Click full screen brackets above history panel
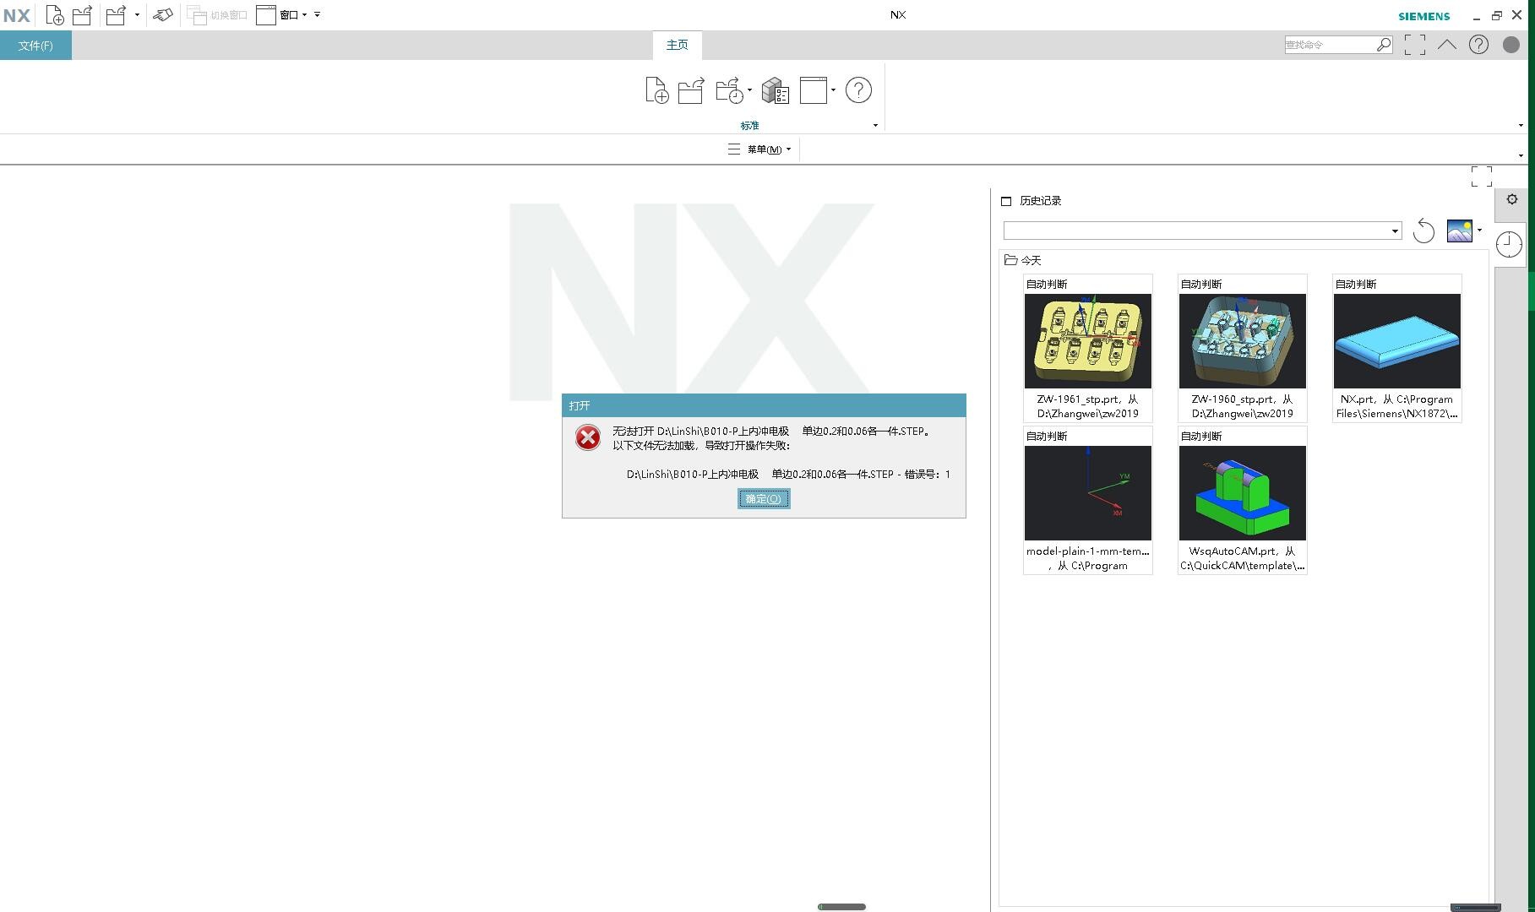Image resolution: width=1535 pixels, height=912 pixels. coord(1482,176)
